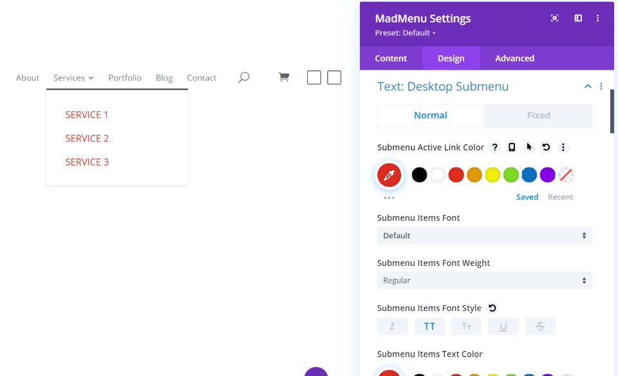The image size is (618, 376).
Task: Open Text: Desktop Submenu section options menu
Action: pyautogui.click(x=601, y=86)
